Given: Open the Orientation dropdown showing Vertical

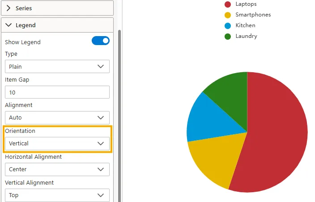Looking at the screenshot, I should click(x=57, y=144).
